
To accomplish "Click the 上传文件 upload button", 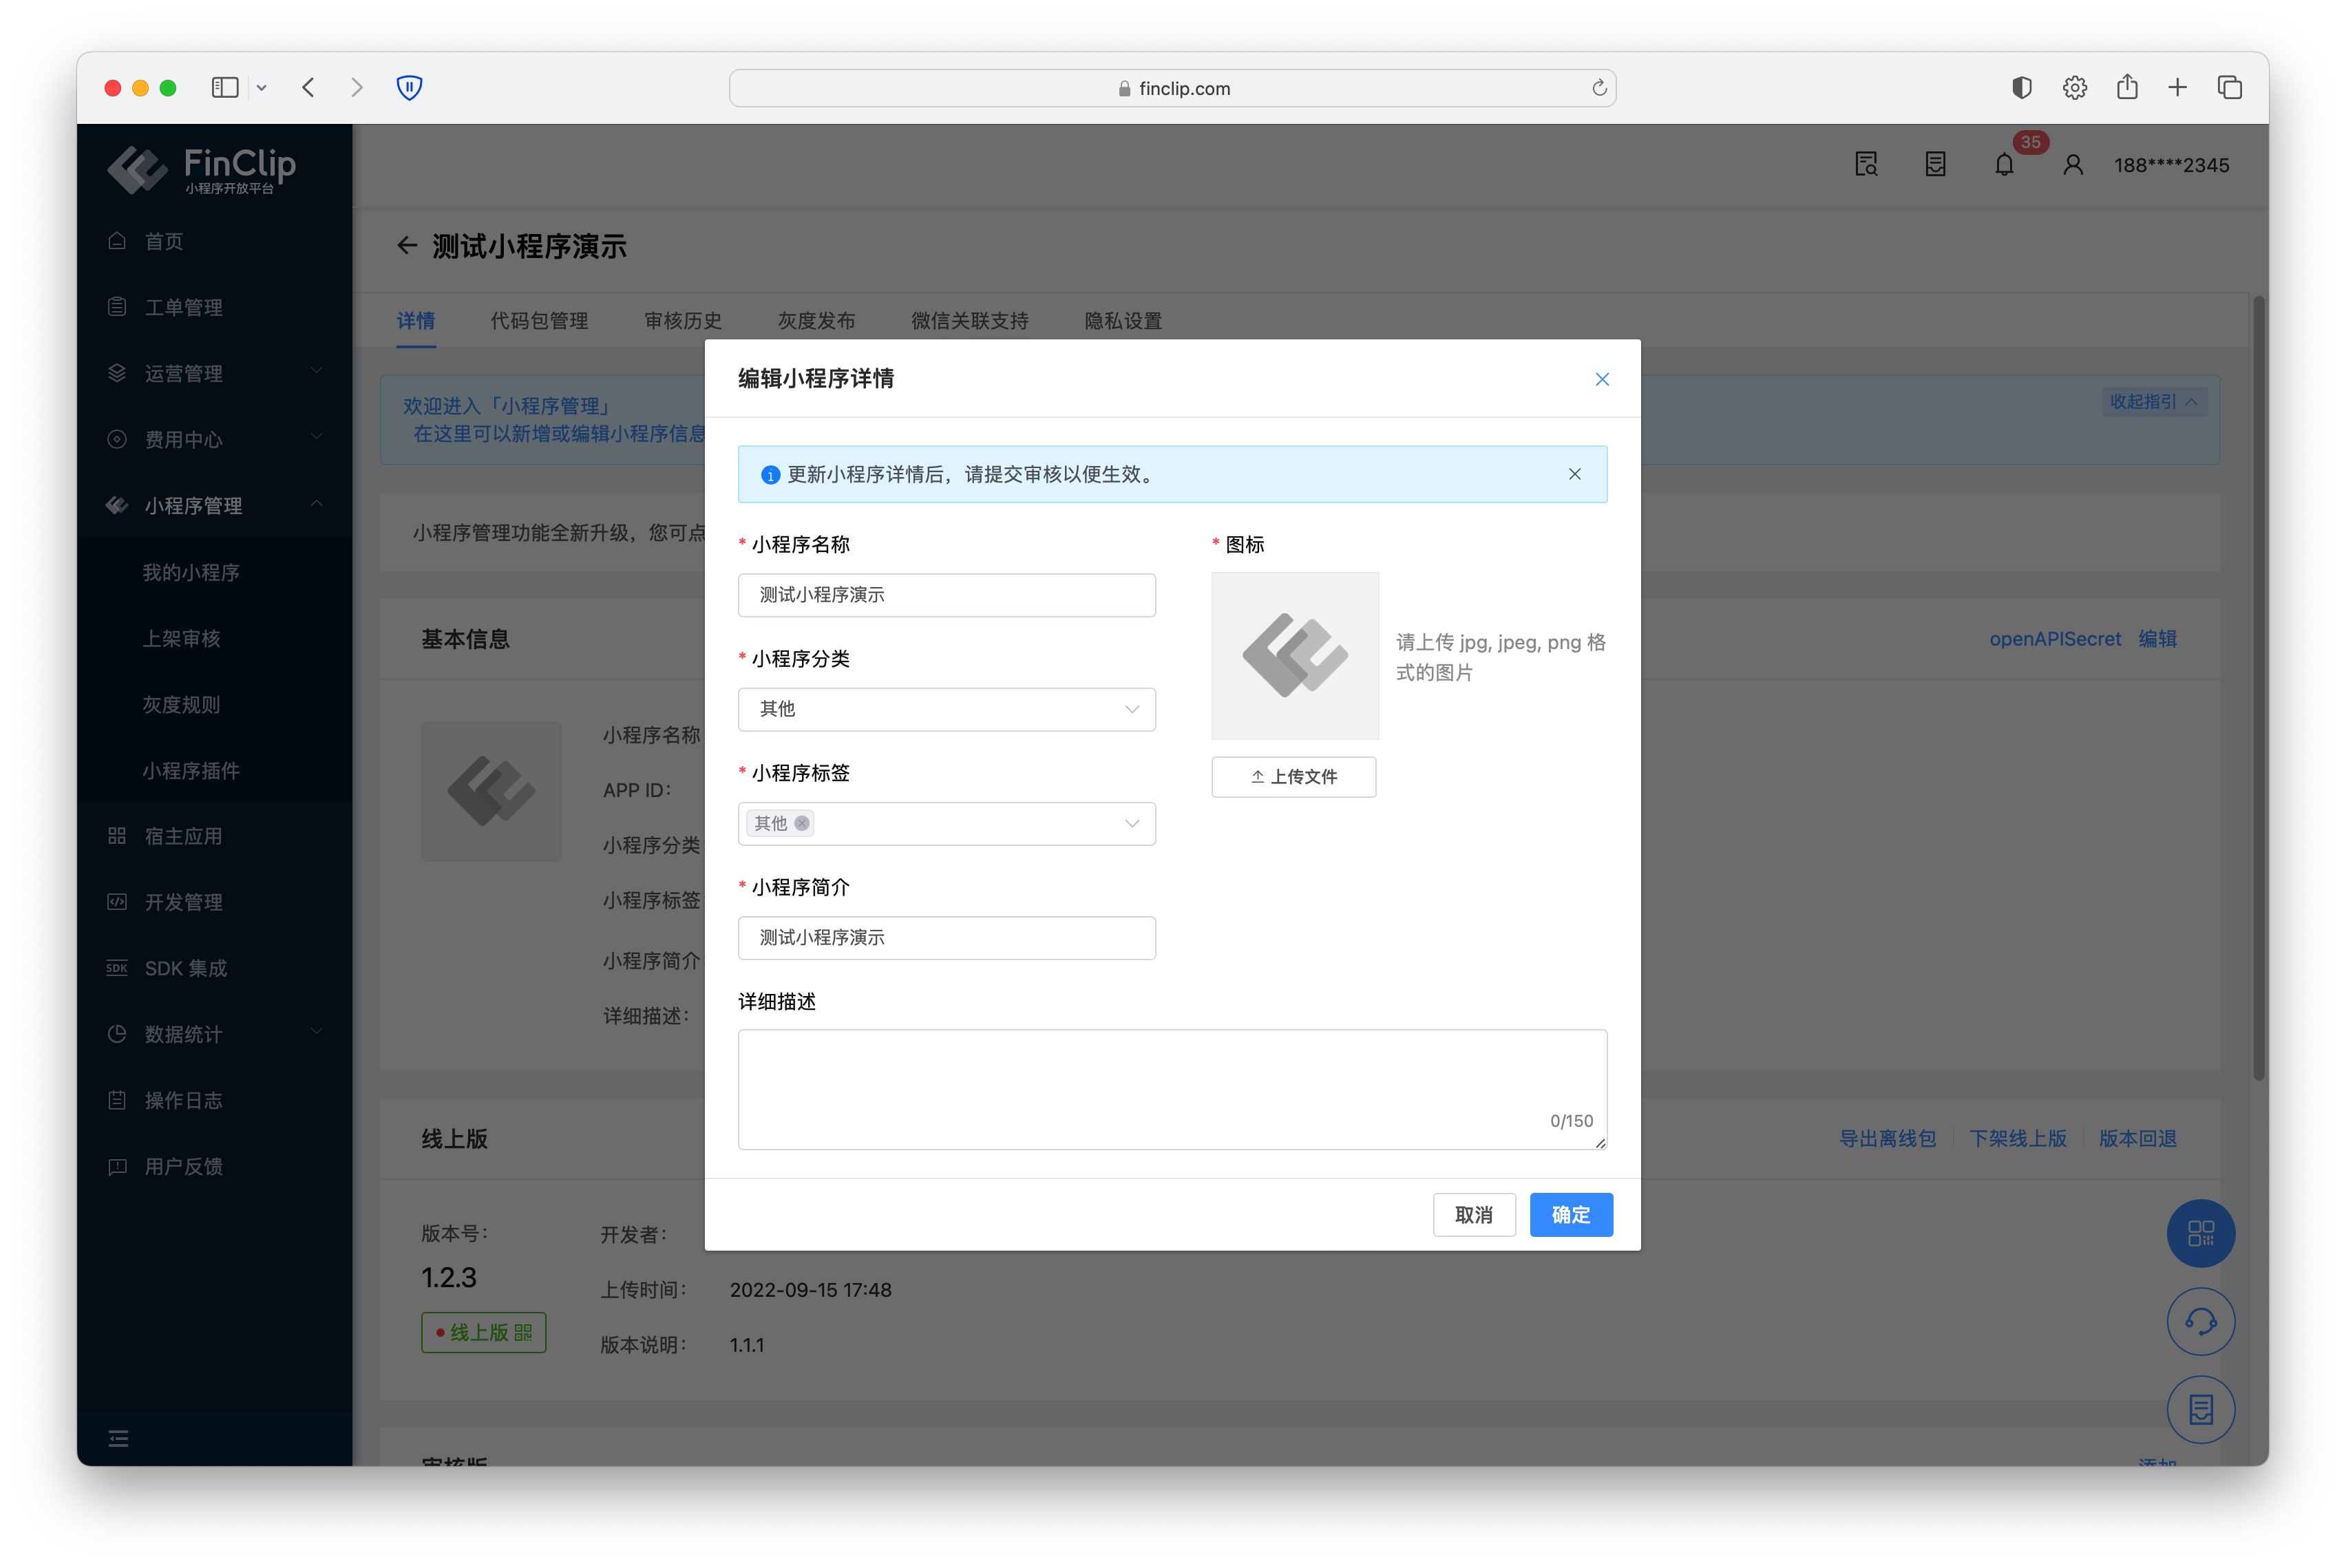I will click(1293, 777).
